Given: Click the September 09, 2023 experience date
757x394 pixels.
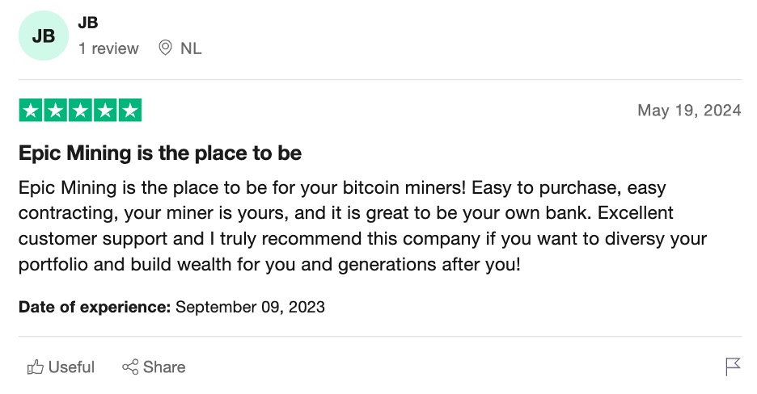Looking at the screenshot, I should 250,307.
